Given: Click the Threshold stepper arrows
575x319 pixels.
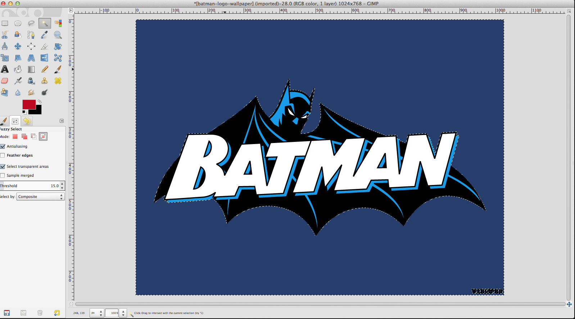Looking at the screenshot, I should 62,186.
